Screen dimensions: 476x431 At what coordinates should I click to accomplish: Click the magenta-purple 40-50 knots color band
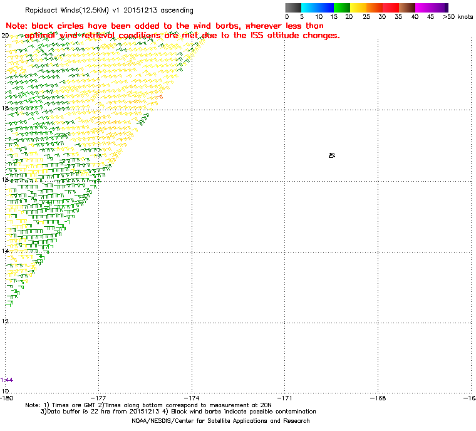[432, 8]
